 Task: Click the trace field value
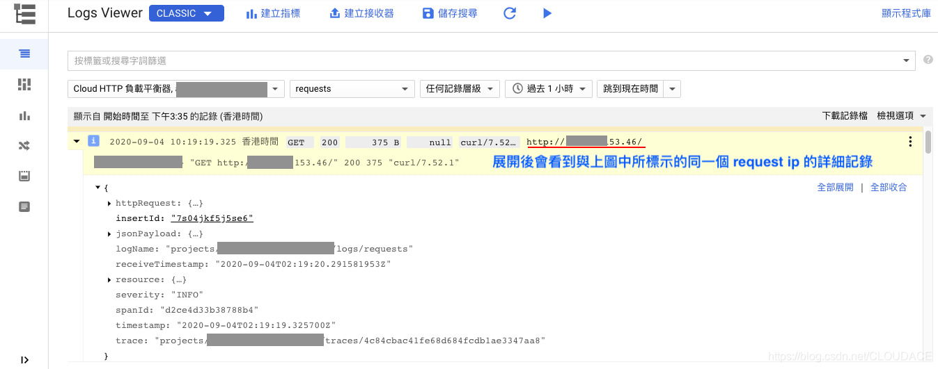coord(350,341)
